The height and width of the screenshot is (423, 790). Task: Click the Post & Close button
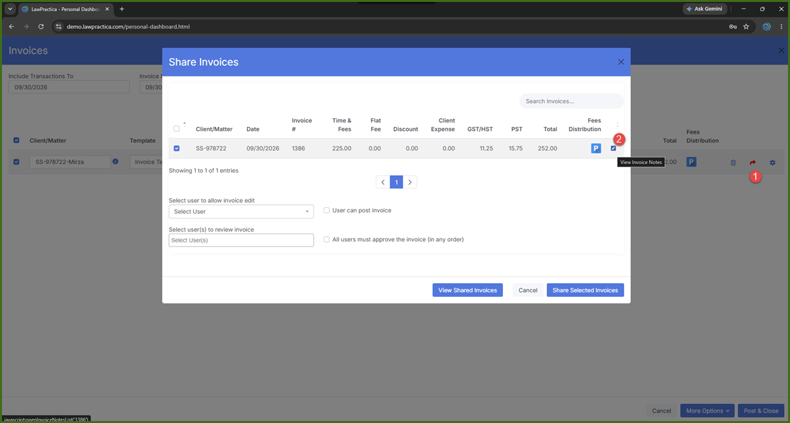click(761, 411)
